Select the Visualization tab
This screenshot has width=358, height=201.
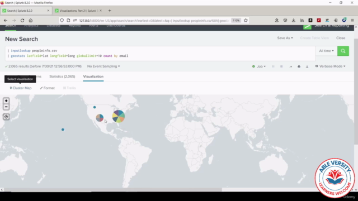(93, 76)
